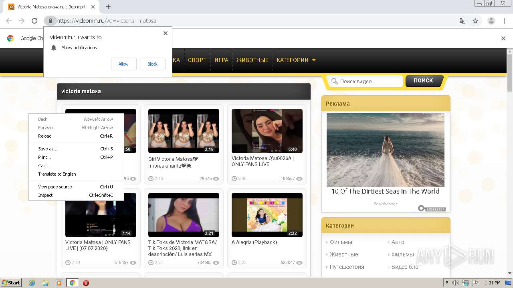Image resolution: width=513 pixels, height=288 pixels.
Task: Open the Видео блог category link
Action: (x=406, y=267)
